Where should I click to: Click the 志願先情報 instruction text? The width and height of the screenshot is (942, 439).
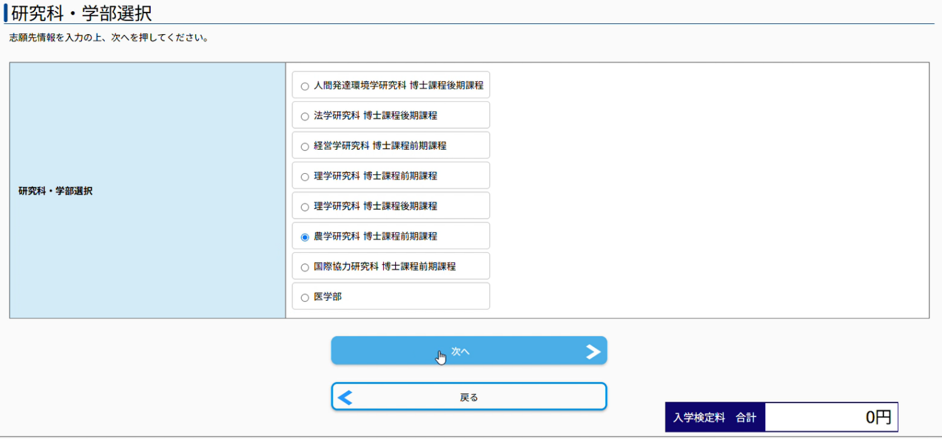click(109, 38)
